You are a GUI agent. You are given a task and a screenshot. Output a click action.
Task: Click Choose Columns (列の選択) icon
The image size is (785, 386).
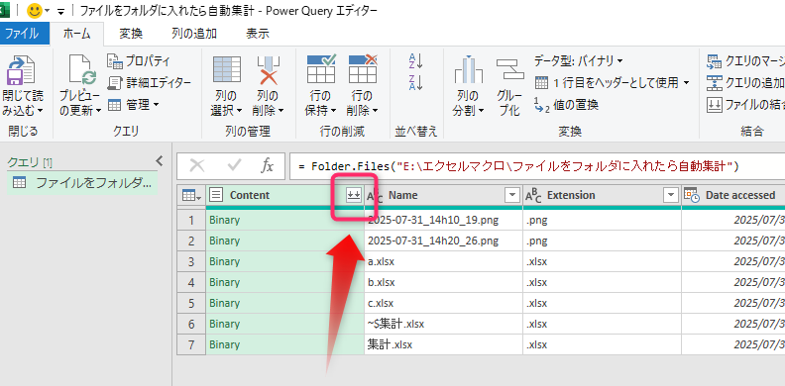click(227, 69)
